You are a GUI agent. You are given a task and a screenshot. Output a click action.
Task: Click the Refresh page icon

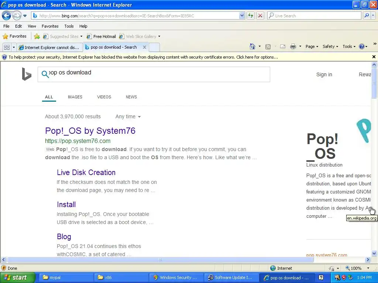[x=251, y=16]
